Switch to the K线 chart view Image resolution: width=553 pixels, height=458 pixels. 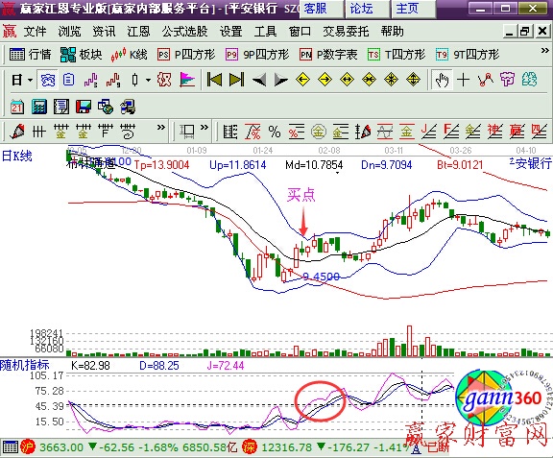[x=129, y=55]
